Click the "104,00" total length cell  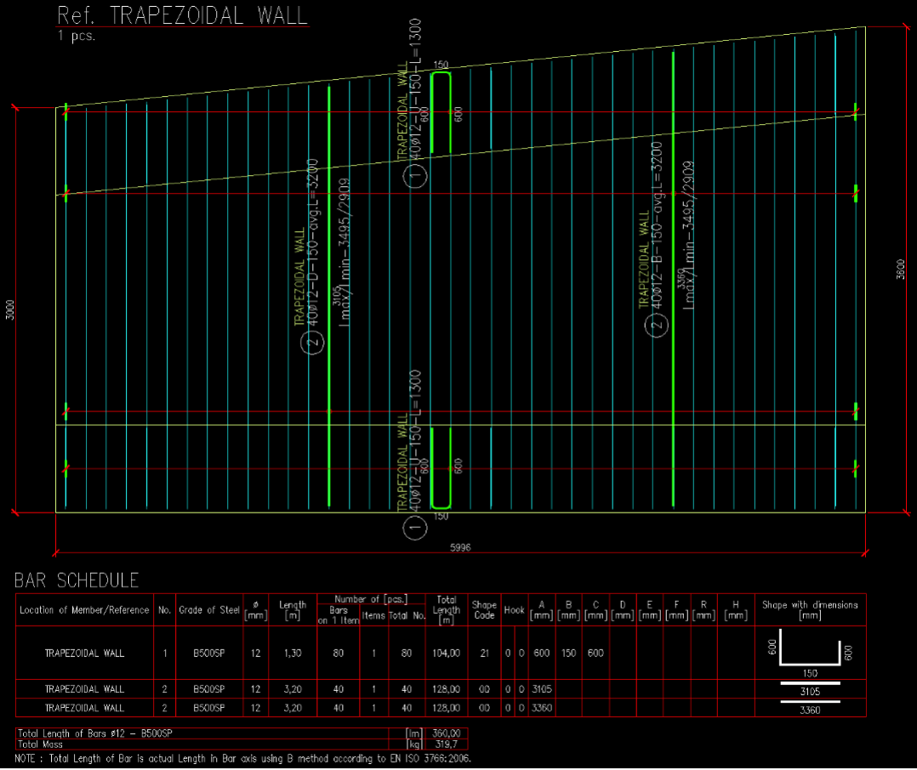(x=447, y=654)
